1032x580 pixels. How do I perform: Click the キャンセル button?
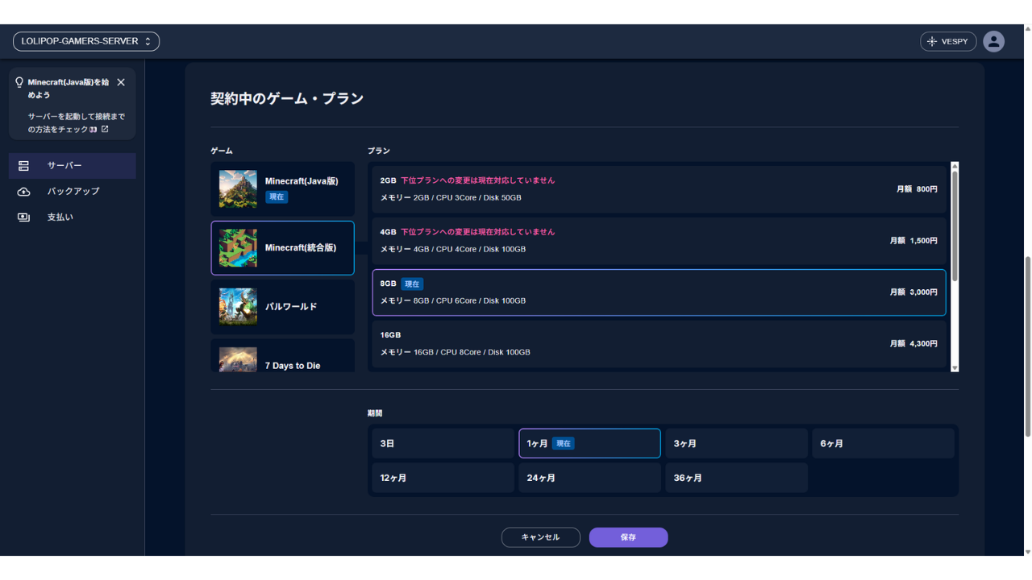[x=540, y=537]
